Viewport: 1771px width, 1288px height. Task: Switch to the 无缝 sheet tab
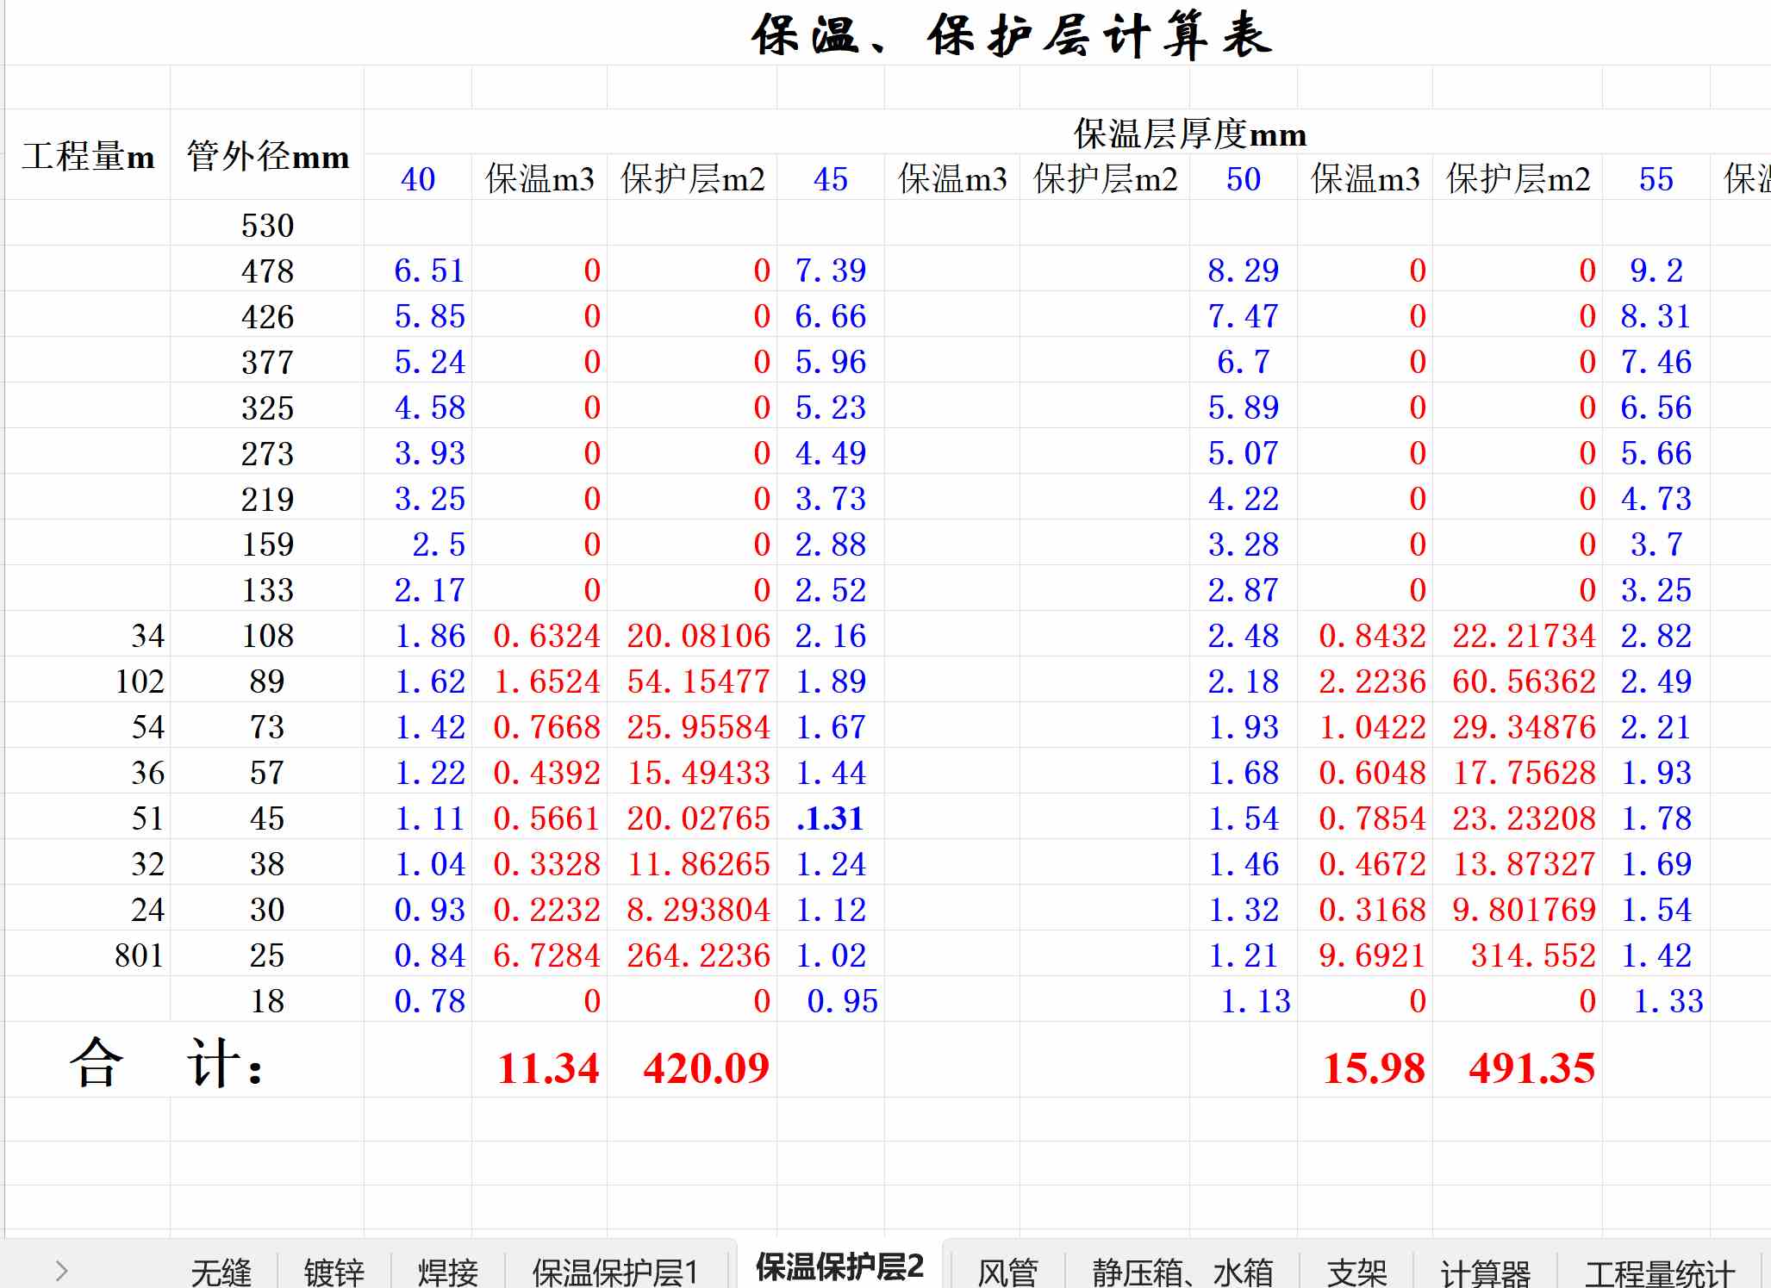pyautogui.click(x=221, y=1272)
